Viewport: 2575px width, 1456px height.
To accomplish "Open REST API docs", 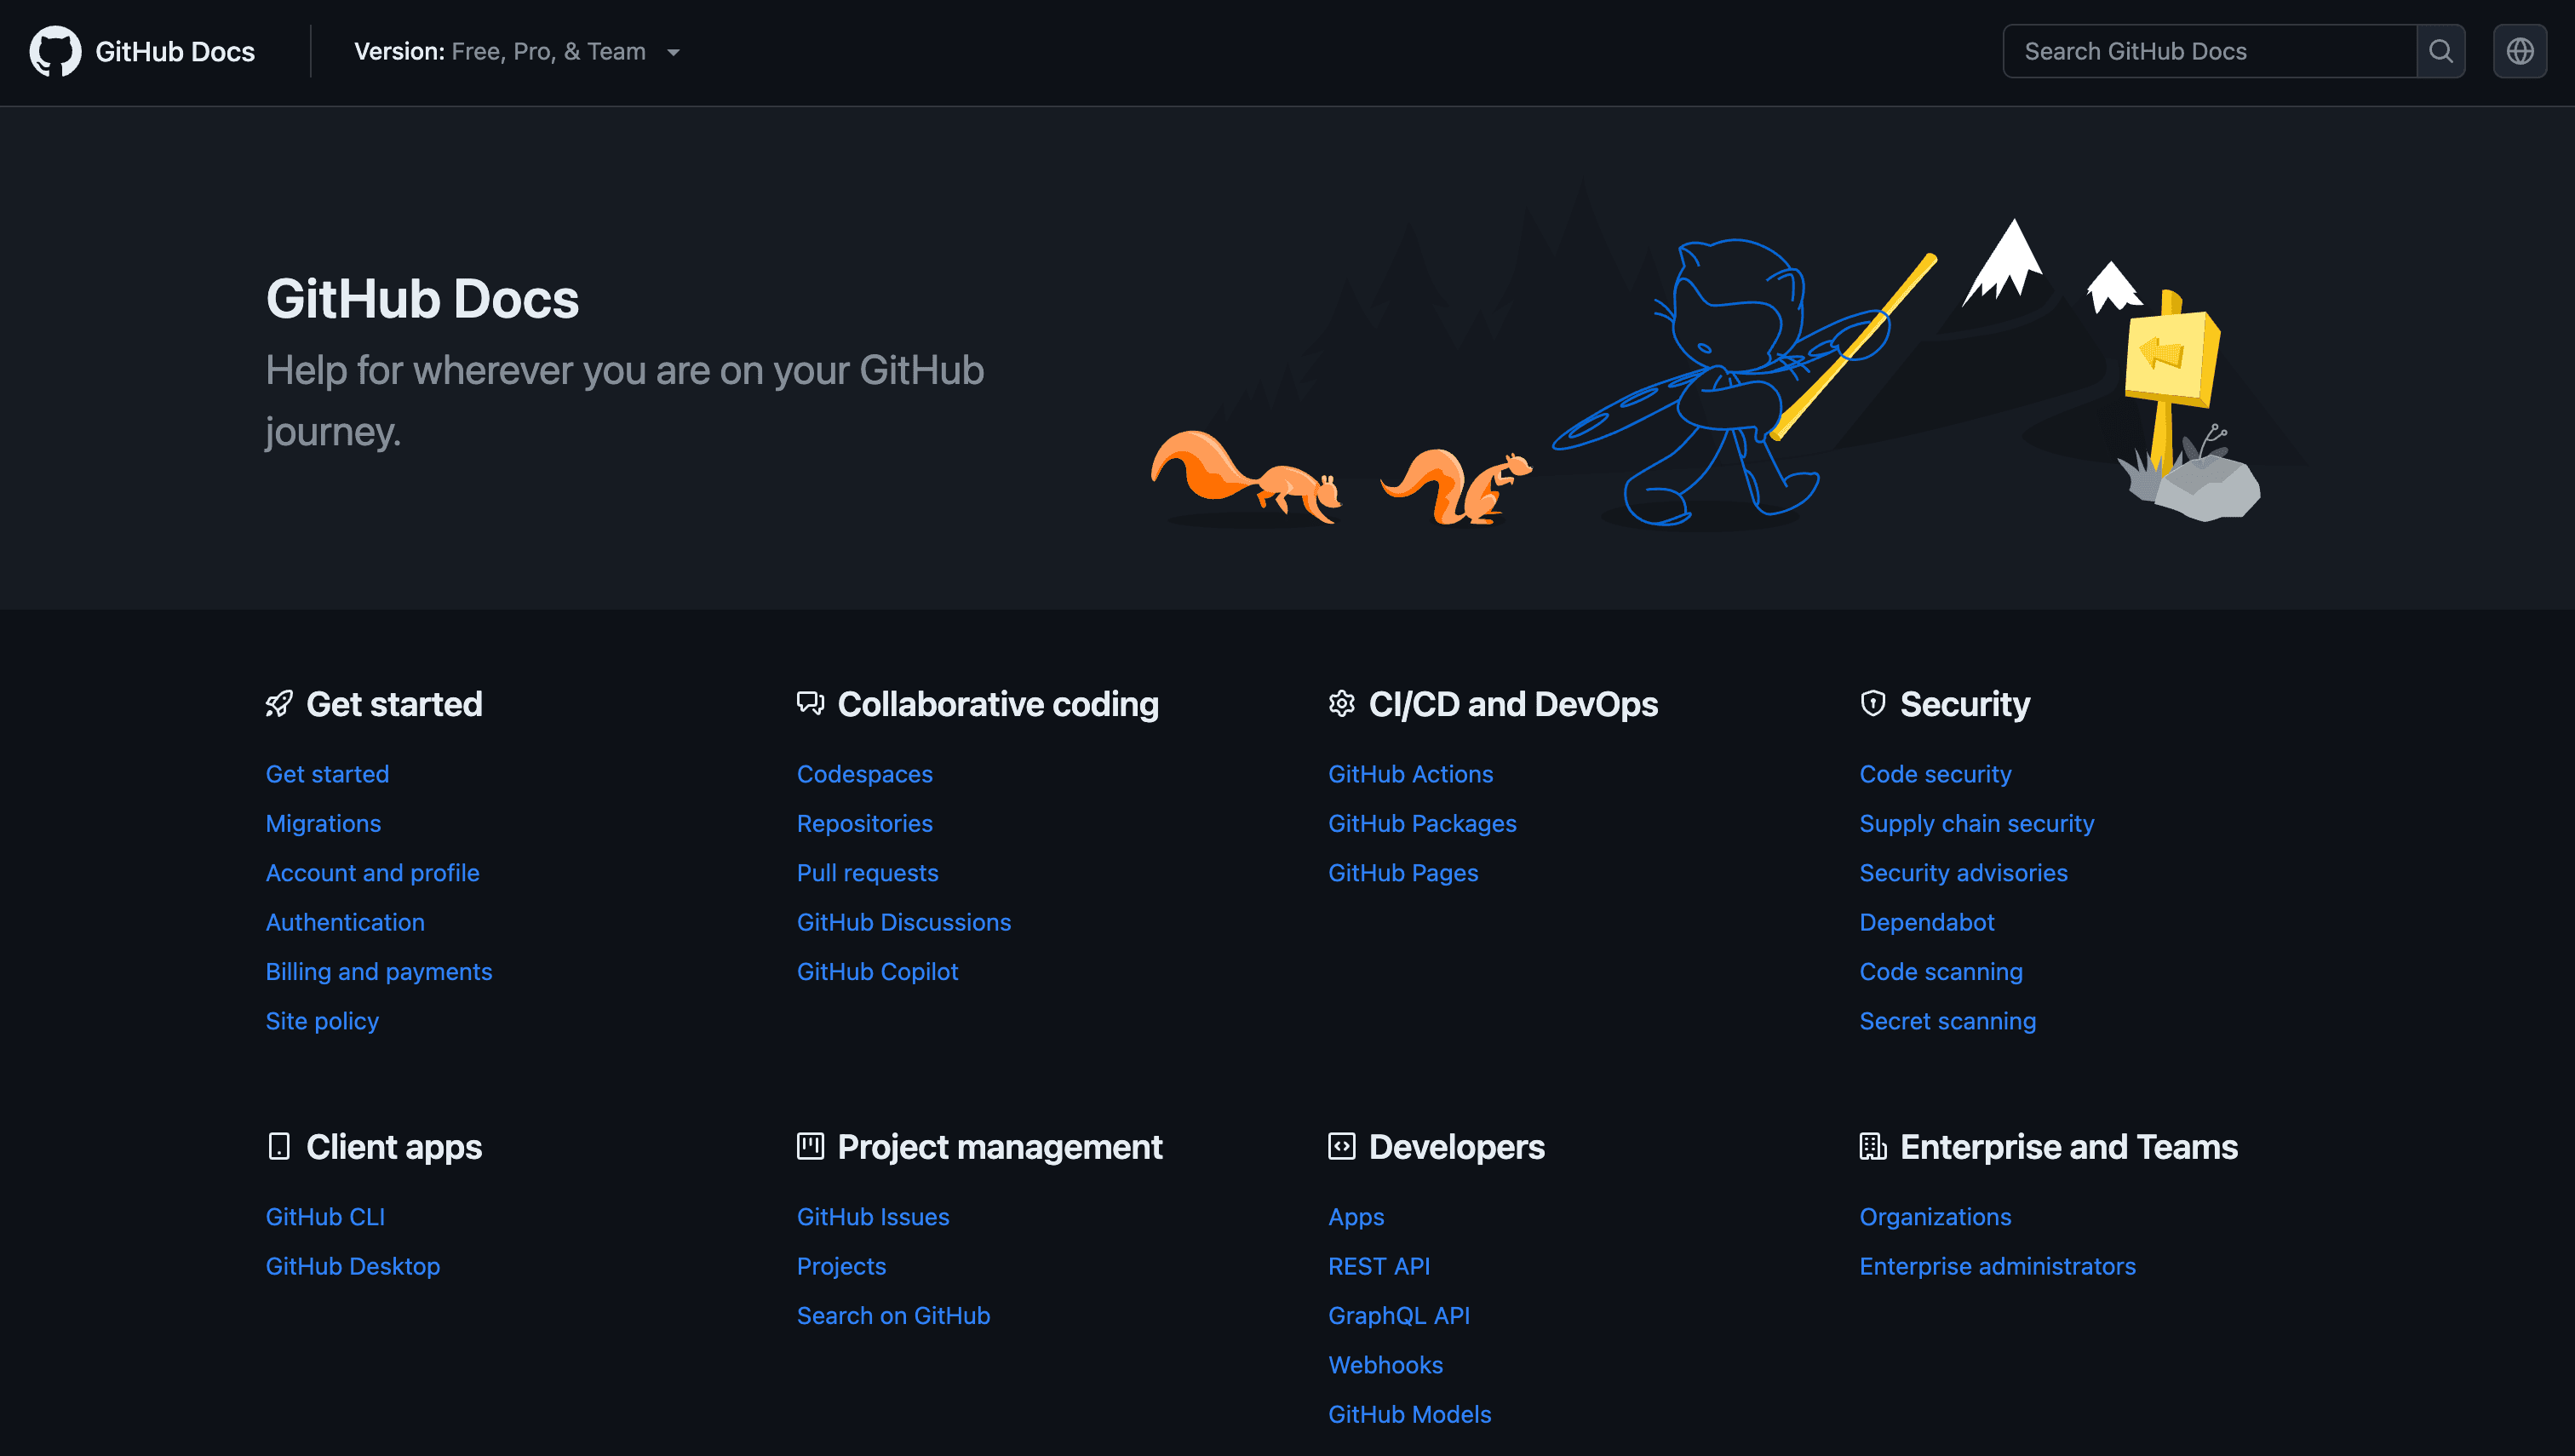I will pyautogui.click(x=1379, y=1266).
